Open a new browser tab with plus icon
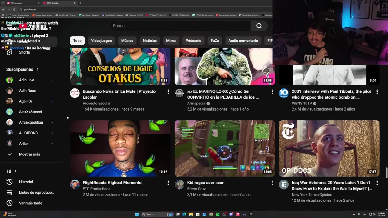This screenshot has height=218, width=388. click(x=80, y=3)
